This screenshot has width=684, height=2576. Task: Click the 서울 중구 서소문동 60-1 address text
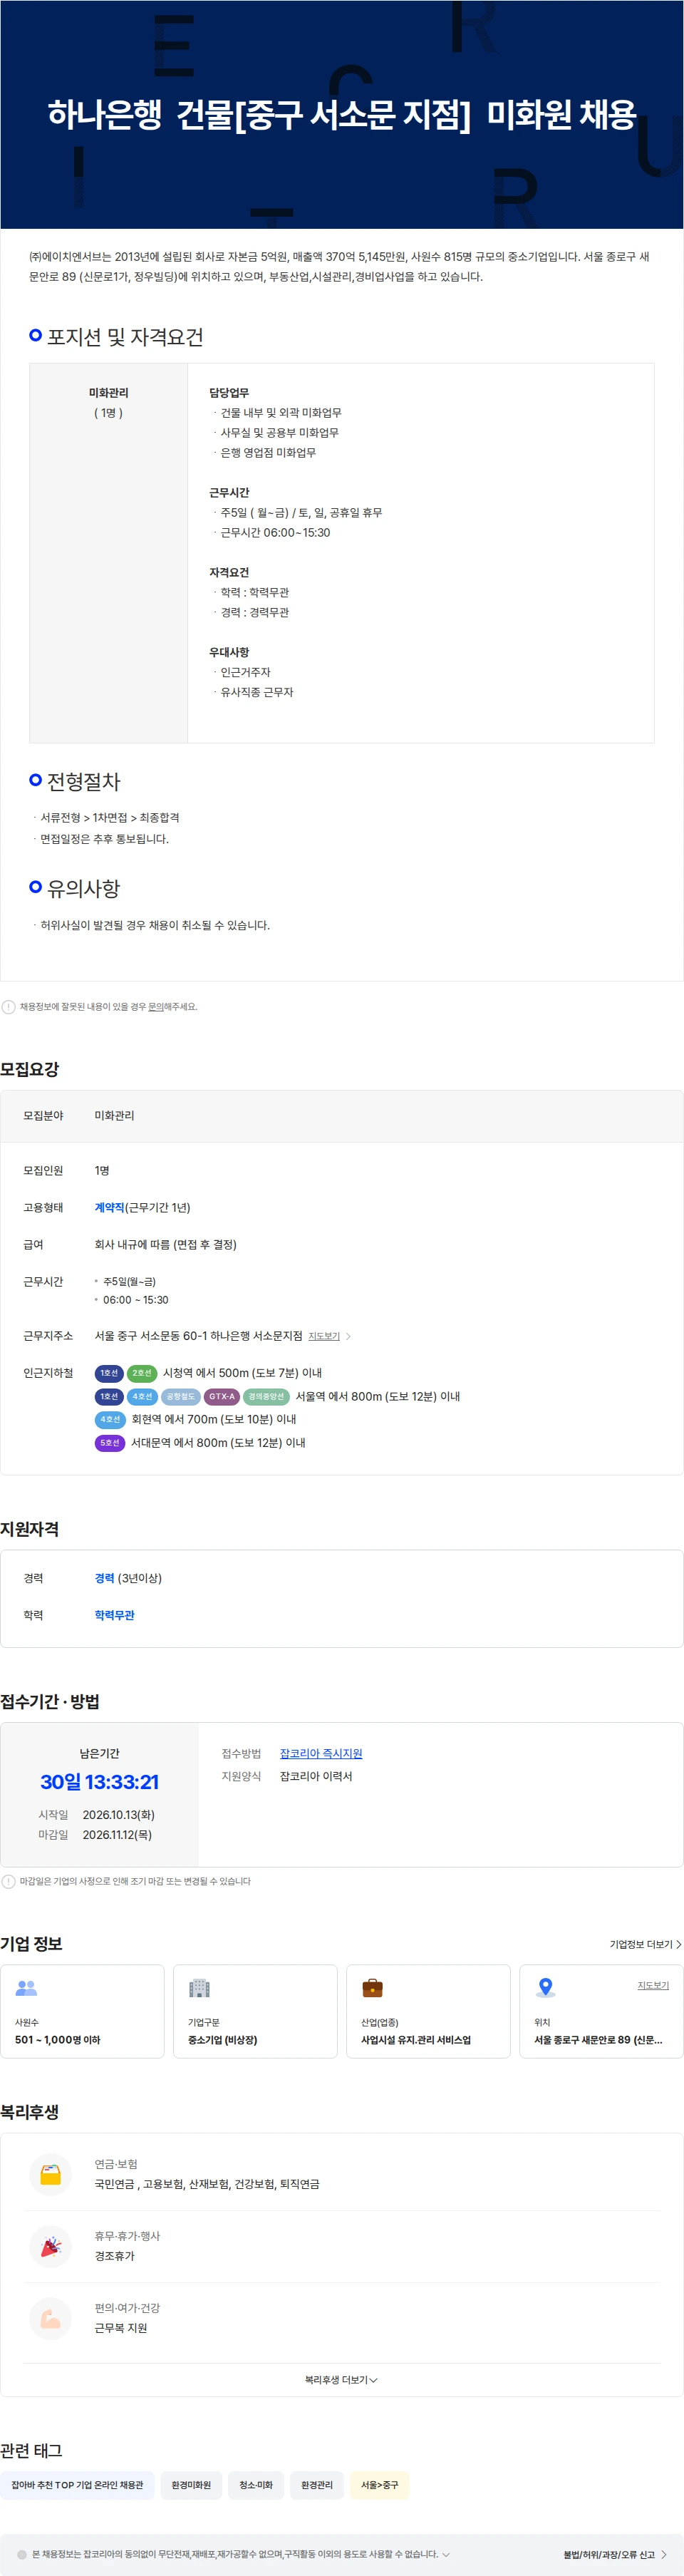click(198, 1336)
